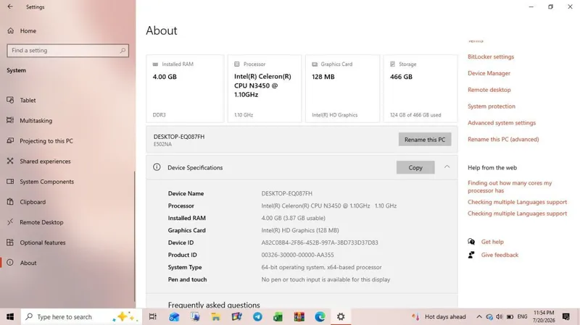Open the File Explorer taskbar icon
This screenshot has width=580, height=325.
point(215,316)
